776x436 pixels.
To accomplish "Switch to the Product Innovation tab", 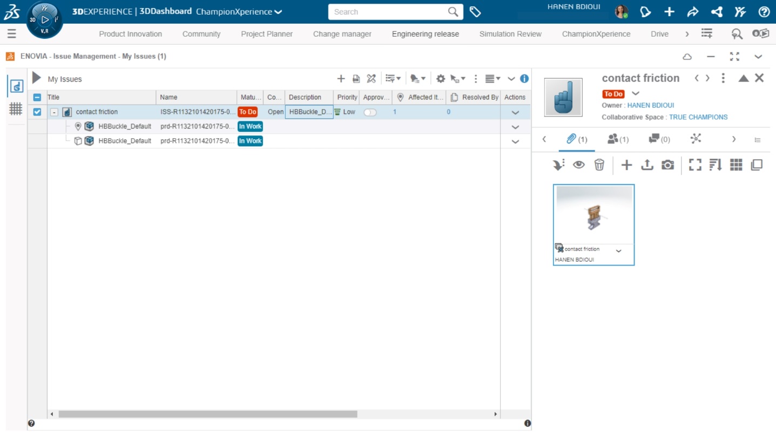I will point(130,34).
